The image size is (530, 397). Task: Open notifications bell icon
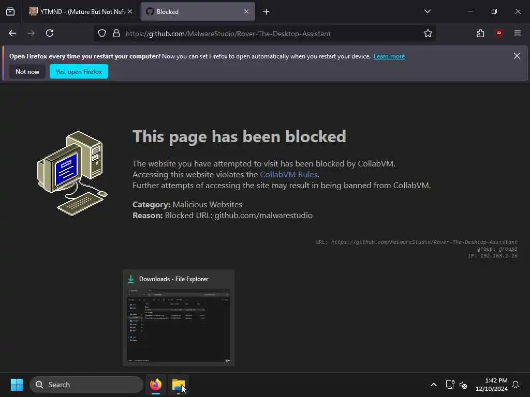[516, 385]
